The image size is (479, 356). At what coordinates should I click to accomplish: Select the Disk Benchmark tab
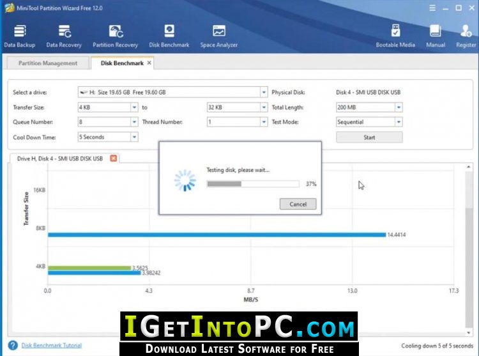(122, 63)
